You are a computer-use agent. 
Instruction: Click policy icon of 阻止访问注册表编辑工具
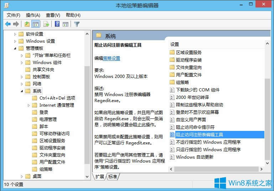pos(172,134)
